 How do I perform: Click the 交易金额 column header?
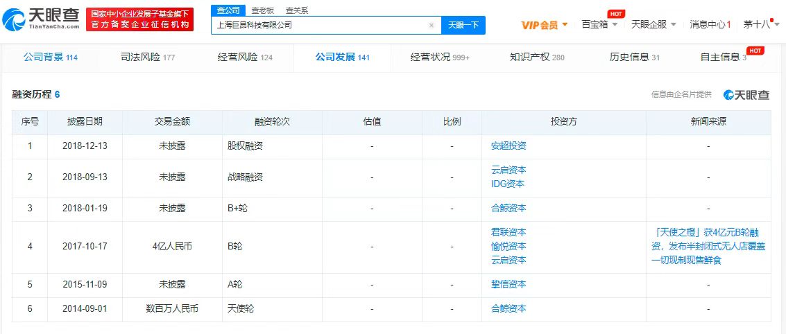(172, 122)
